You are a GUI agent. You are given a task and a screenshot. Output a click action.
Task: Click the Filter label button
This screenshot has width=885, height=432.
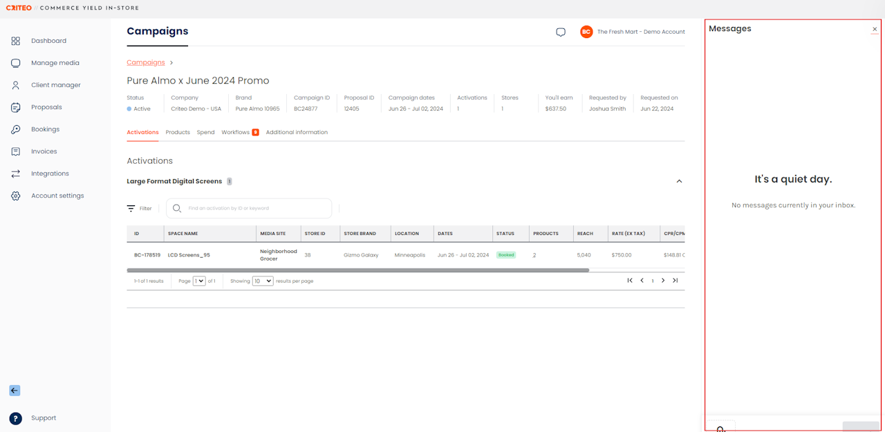pos(146,208)
